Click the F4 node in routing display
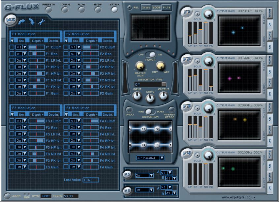This screenshot has width=279, height=202. (157, 145)
